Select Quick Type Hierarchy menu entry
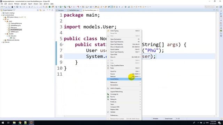Viewport: 223px width, 125px height. point(124,52)
